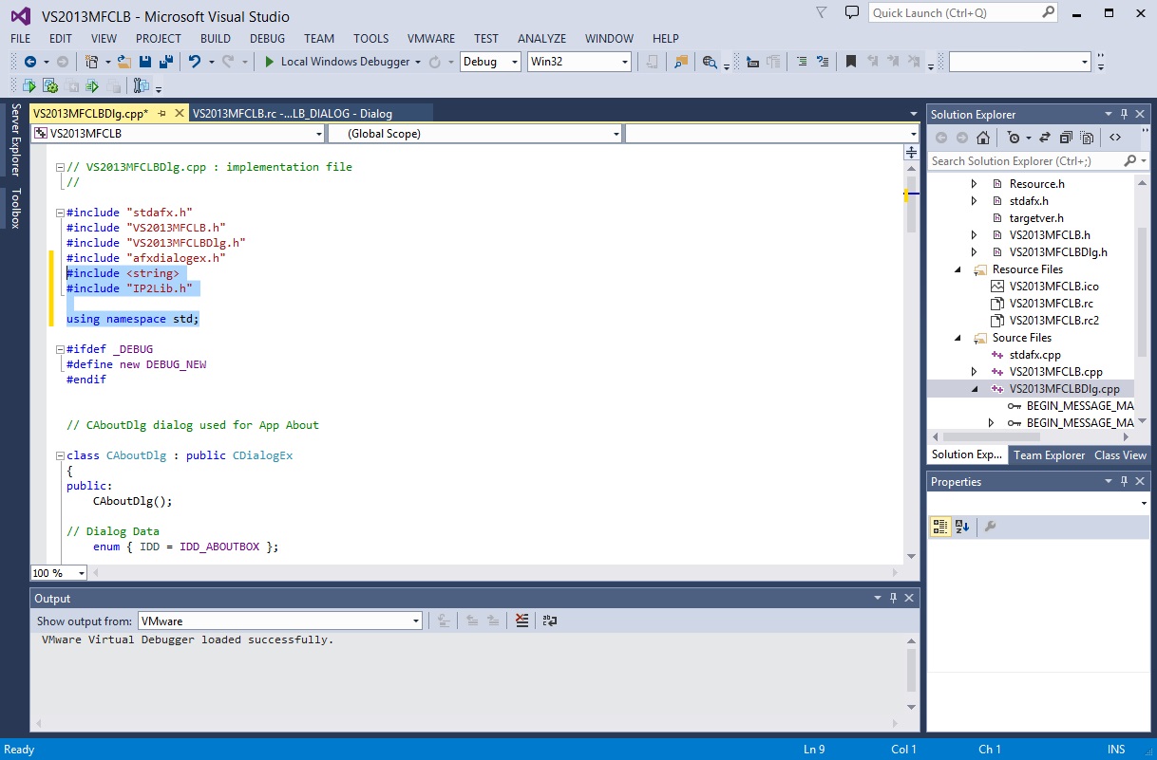Click the View Code angle brackets icon
The image size is (1157, 760).
tap(1115, 138)
